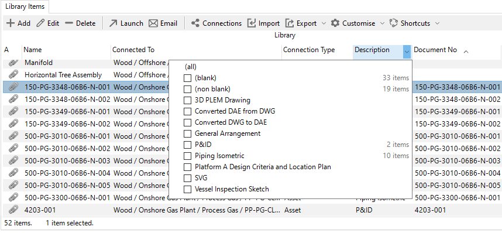Click the Document No sort arrow

[x=466, y=52]
